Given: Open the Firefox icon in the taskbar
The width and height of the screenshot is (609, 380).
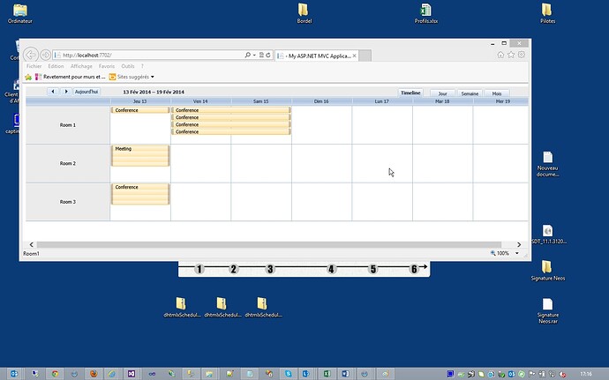Looking at the screenshot, I should pos(94,374).
